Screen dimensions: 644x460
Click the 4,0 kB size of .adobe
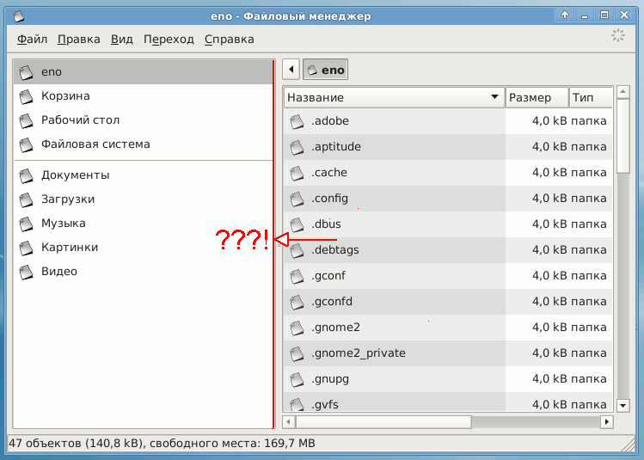549,121
